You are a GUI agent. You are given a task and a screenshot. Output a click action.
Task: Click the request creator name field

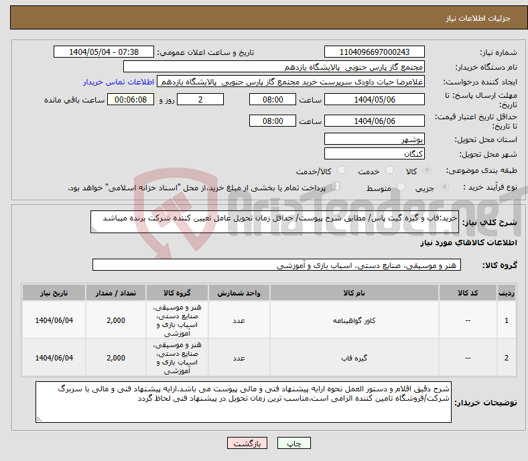pyautogui.click(x=291, y=82)
